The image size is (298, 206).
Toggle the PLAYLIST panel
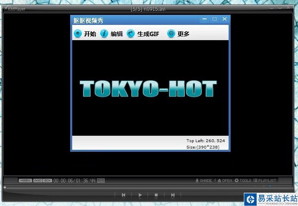pyautogui.click(x=265, y=181)
